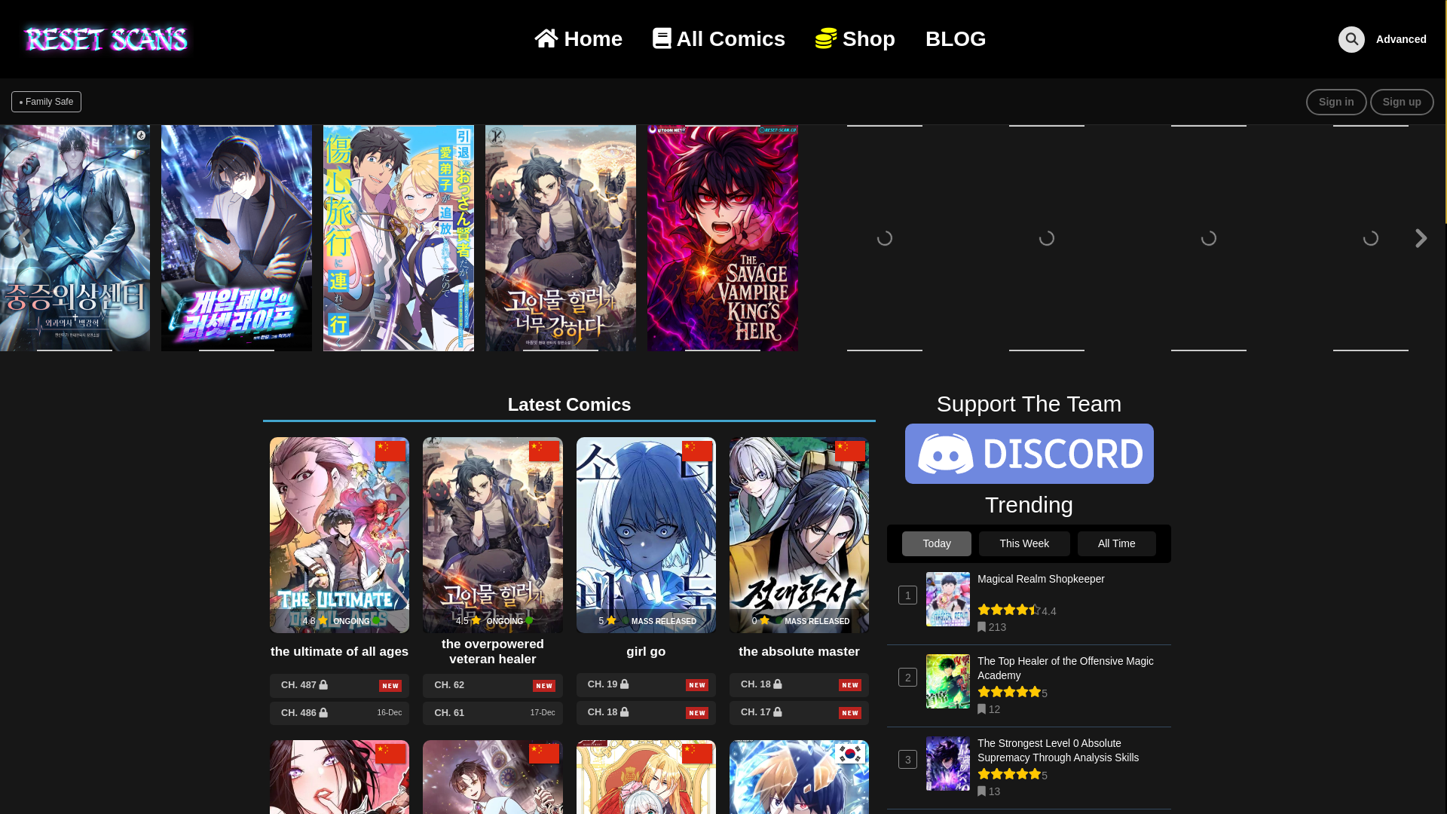Click the Strongest Level 0 trending thumbnail

pyautogui.click(x=948, y=764)
